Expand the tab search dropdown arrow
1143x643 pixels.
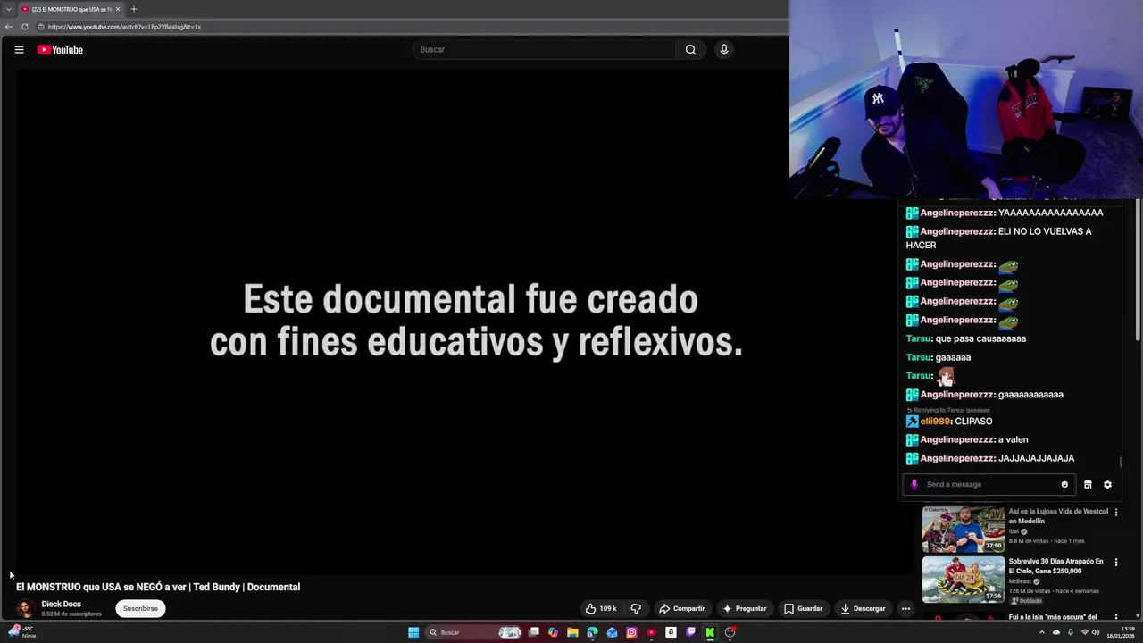coord(8,9)
